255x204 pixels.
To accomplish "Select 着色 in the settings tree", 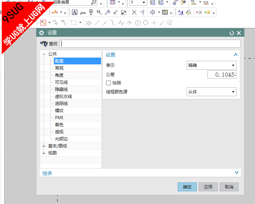I will tap(59, 125).
